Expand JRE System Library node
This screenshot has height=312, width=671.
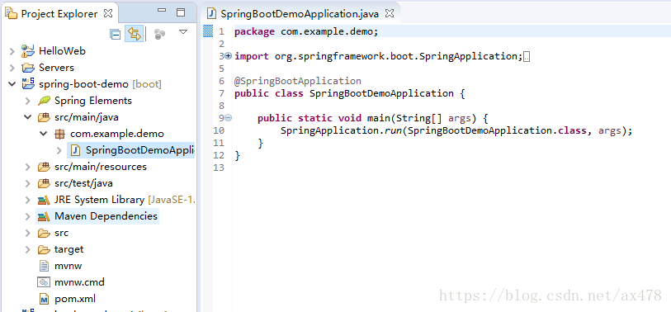(x=28, y=200)
